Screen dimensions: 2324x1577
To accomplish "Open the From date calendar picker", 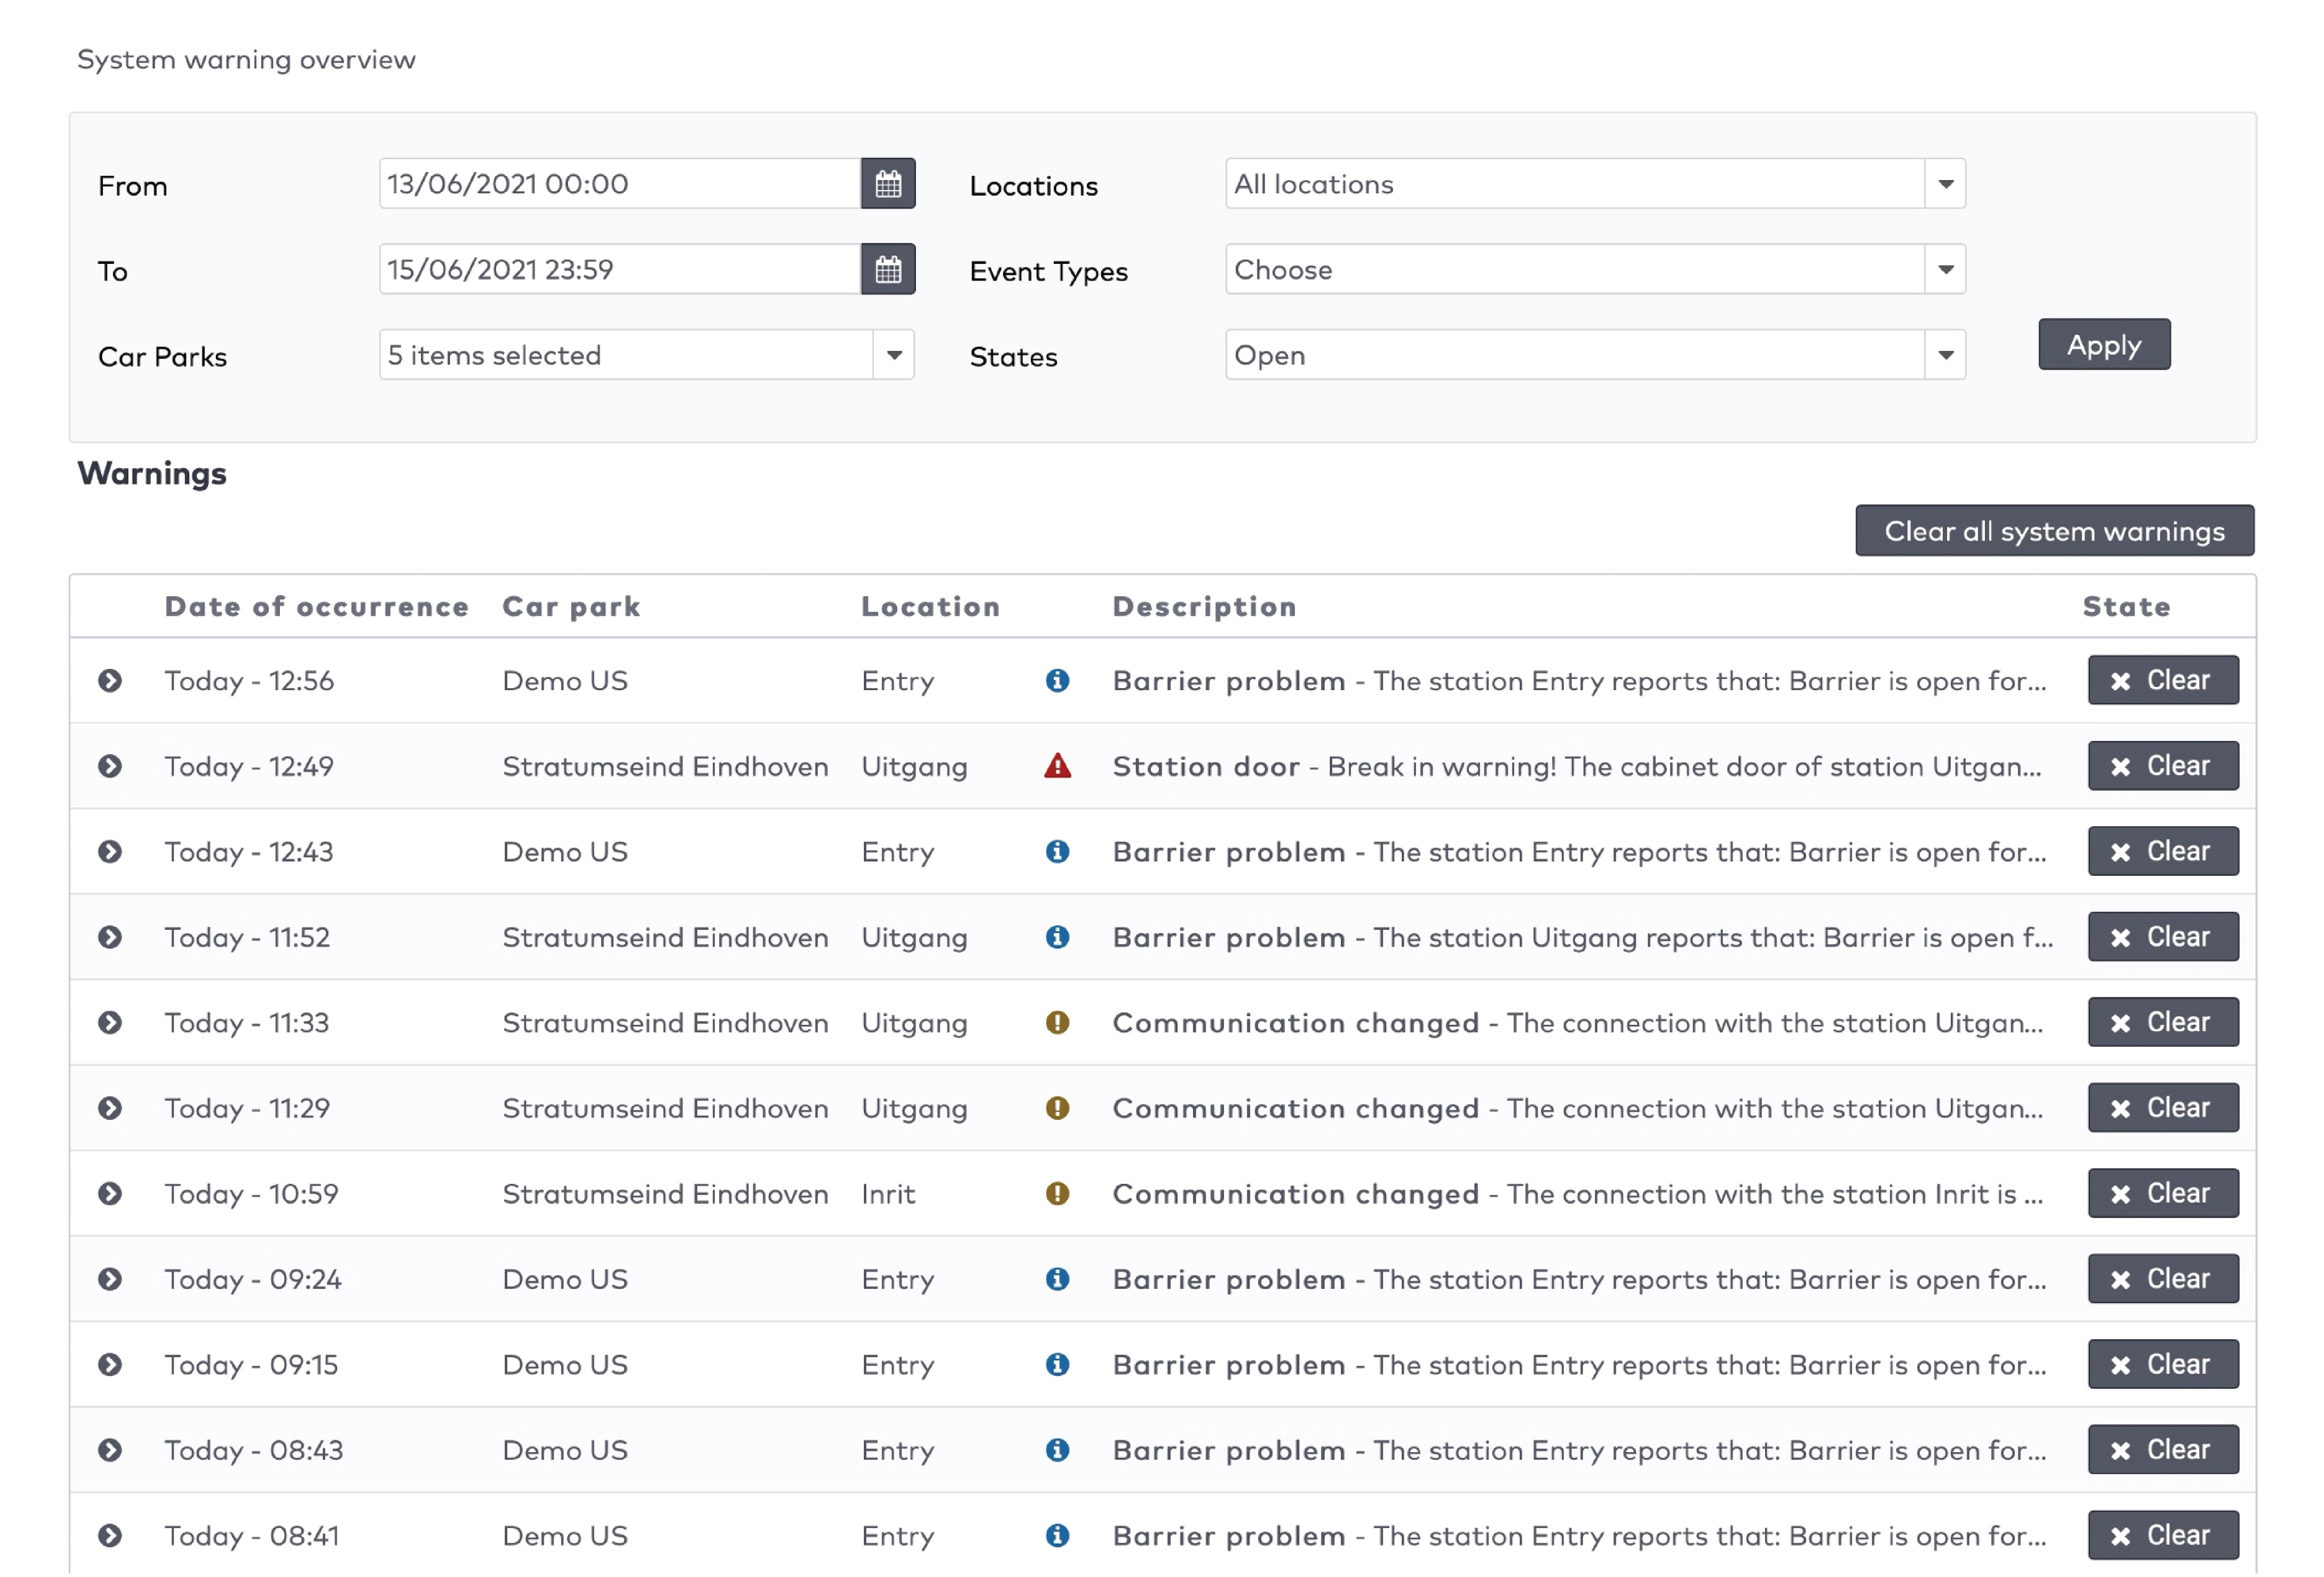I will tap(888, 184).
